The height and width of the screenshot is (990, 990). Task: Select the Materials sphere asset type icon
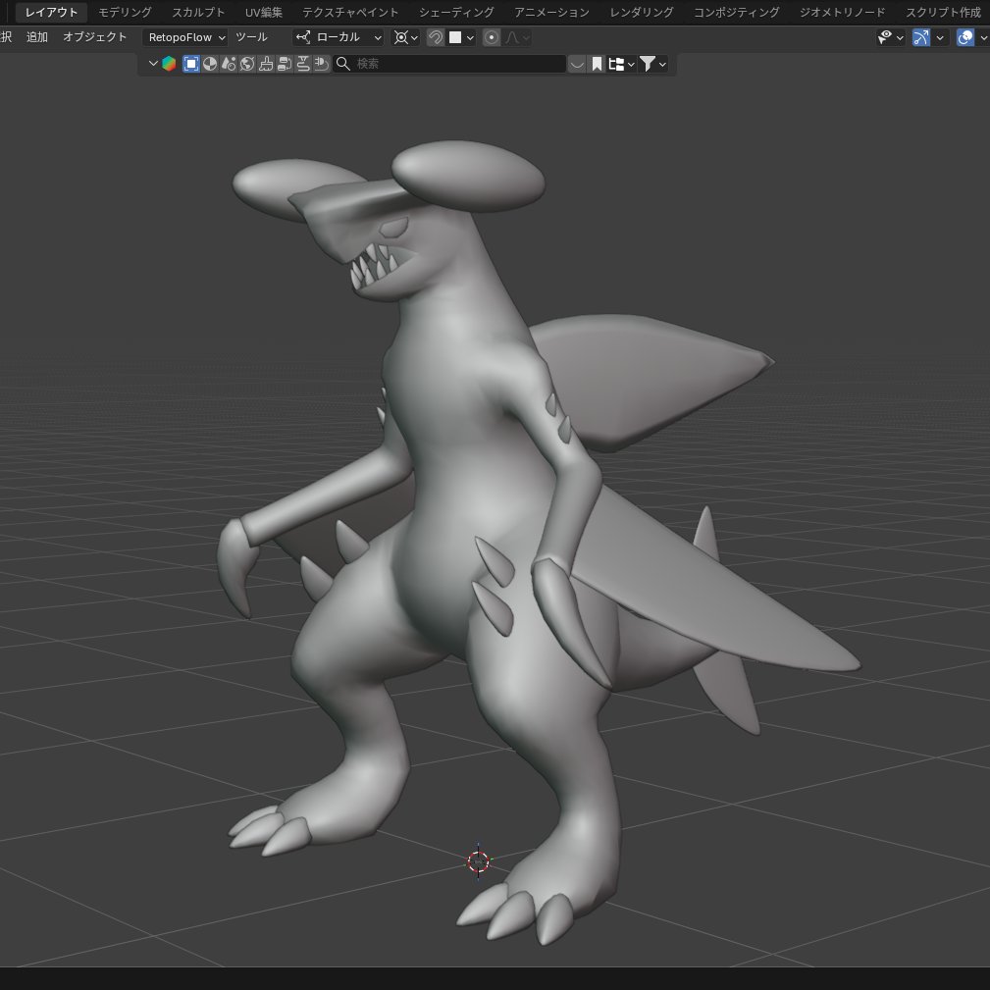pos(210,63)
